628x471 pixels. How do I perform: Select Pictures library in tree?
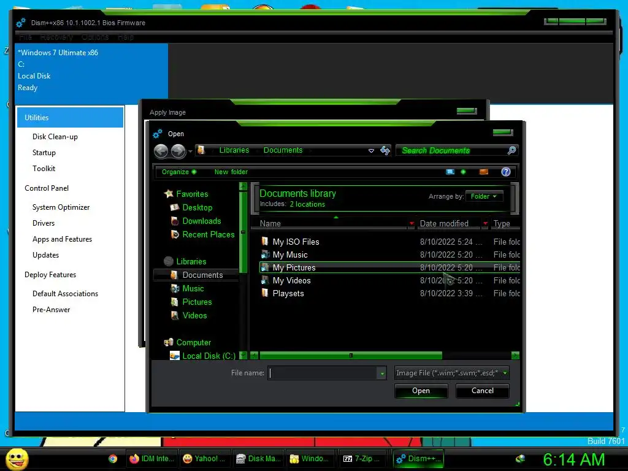(197, 302)
